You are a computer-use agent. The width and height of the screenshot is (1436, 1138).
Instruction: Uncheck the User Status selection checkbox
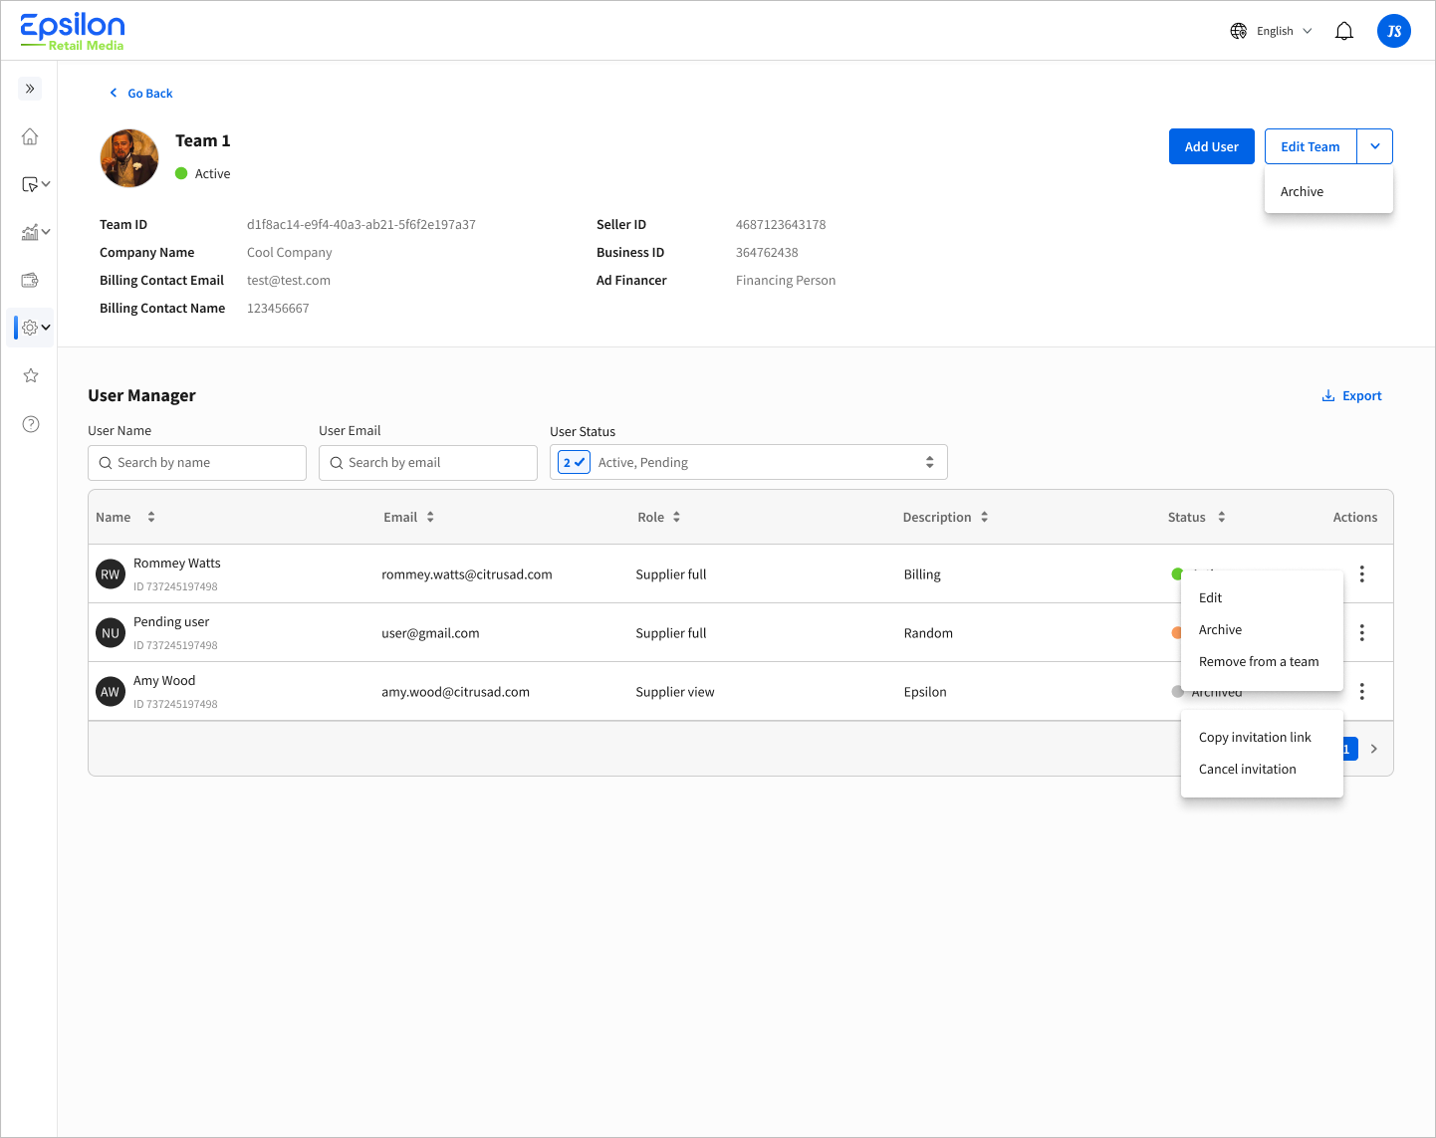pyautogui.click(x=573, y=462)
